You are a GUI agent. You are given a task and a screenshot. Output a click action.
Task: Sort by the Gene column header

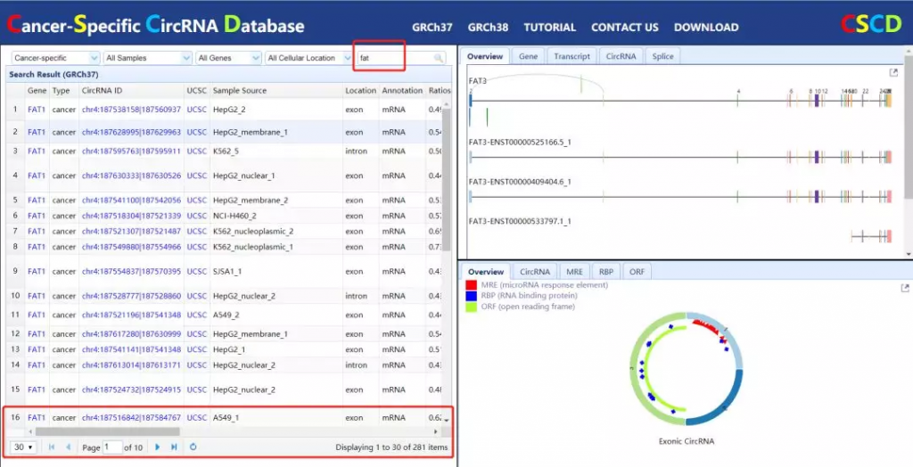[x=37, y=91]
